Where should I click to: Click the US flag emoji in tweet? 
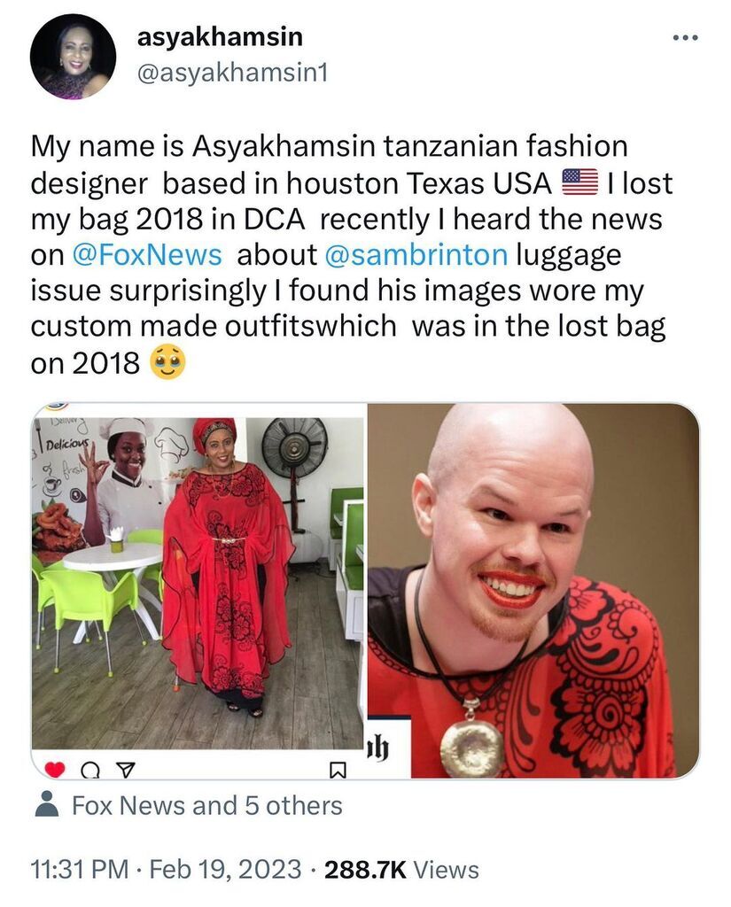(x=580, y=182)
